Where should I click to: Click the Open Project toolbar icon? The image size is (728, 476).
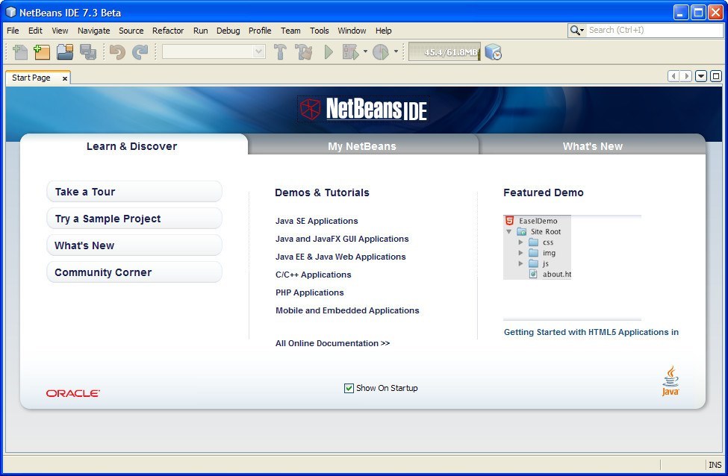(65, 52)
